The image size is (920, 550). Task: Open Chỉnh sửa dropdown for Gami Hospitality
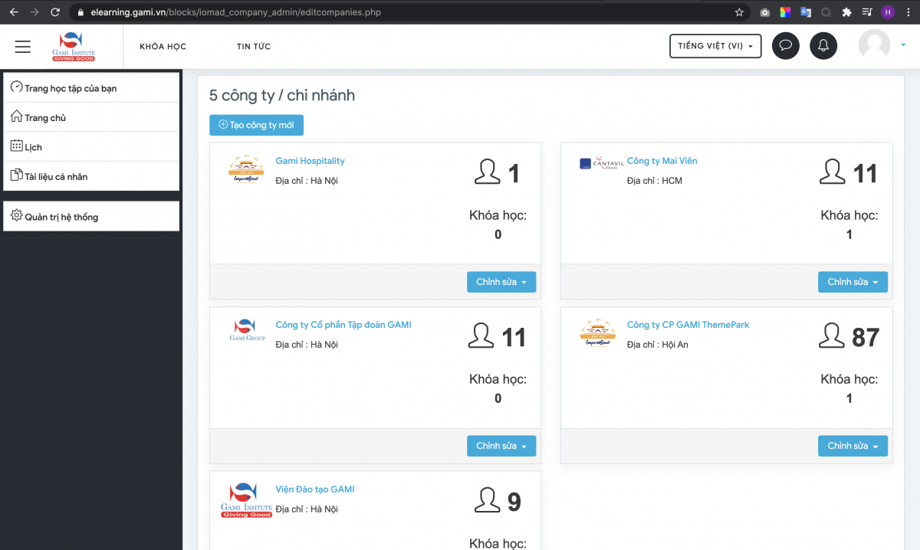(501, 282)
